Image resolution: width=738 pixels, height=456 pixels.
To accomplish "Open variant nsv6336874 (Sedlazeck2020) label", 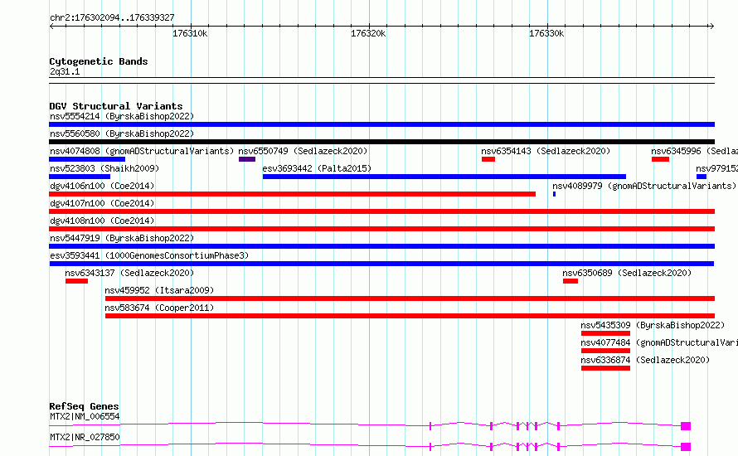I will pos(645,360).
